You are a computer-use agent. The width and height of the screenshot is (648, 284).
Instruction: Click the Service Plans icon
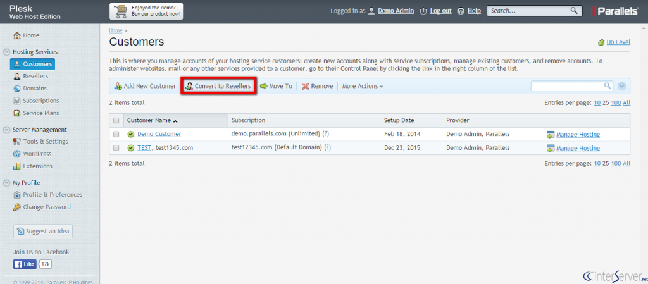click(x=17, y=113)
